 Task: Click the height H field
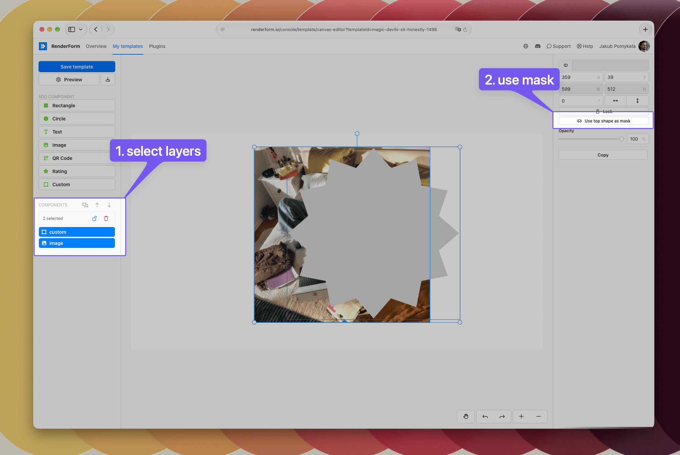point(626,89)
